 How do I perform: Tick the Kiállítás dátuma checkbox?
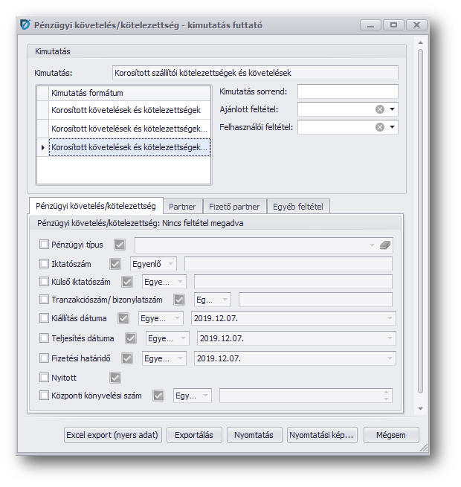coord(45,318)
